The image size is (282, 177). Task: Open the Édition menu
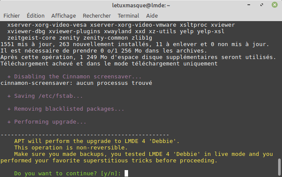click(x=35, y=16)
